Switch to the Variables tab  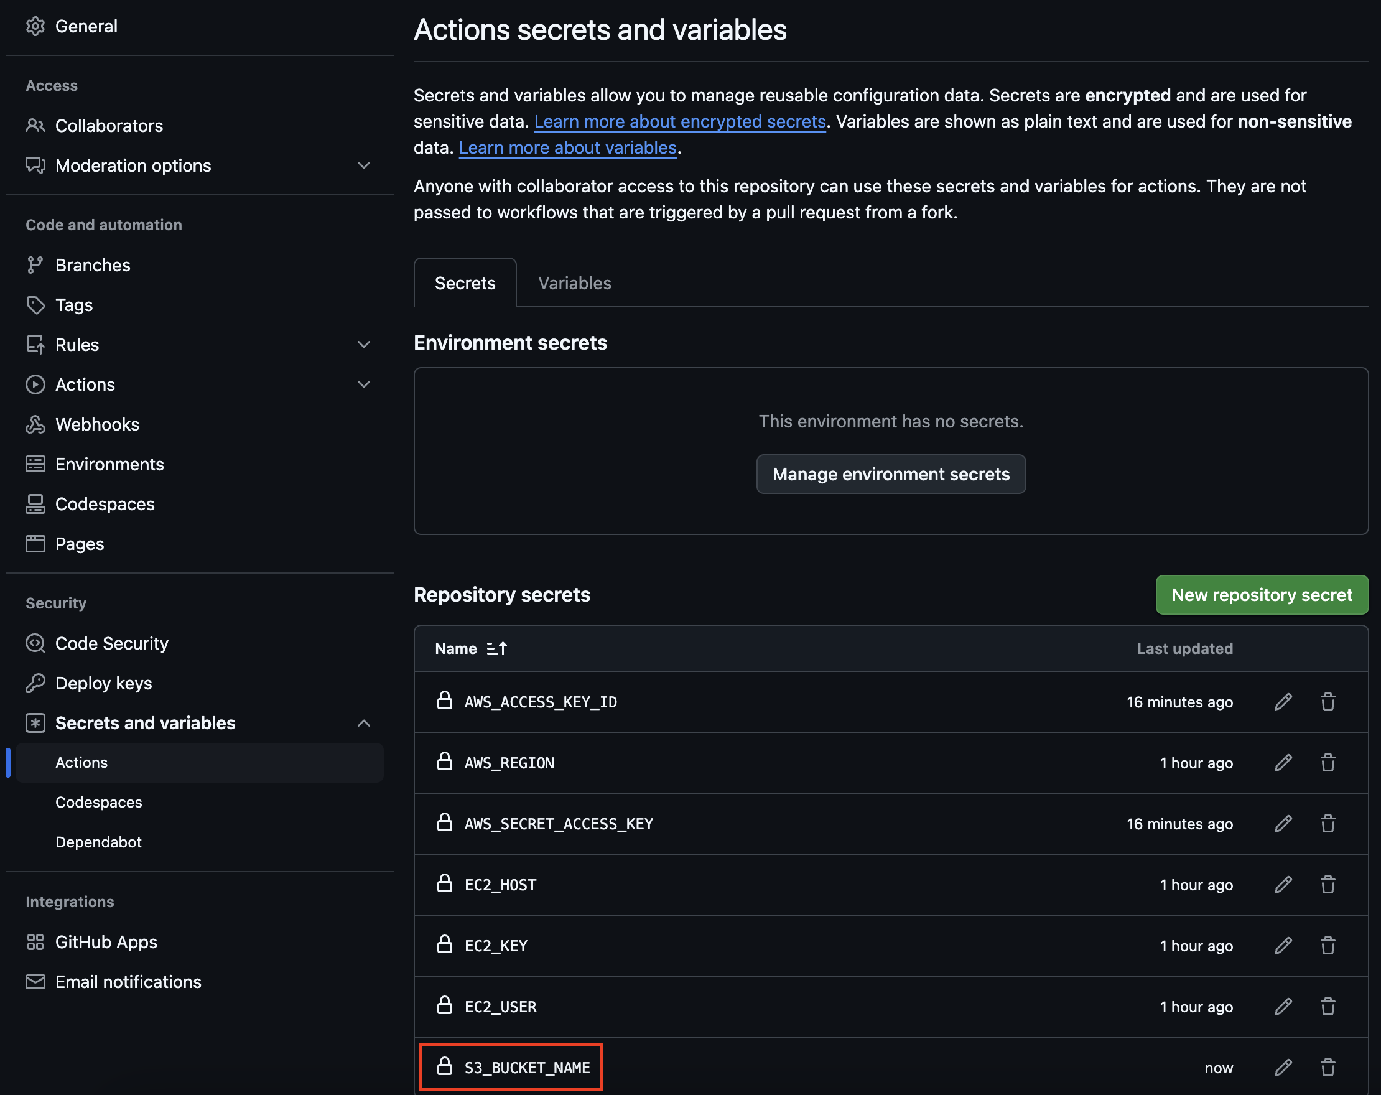(574, 283)
